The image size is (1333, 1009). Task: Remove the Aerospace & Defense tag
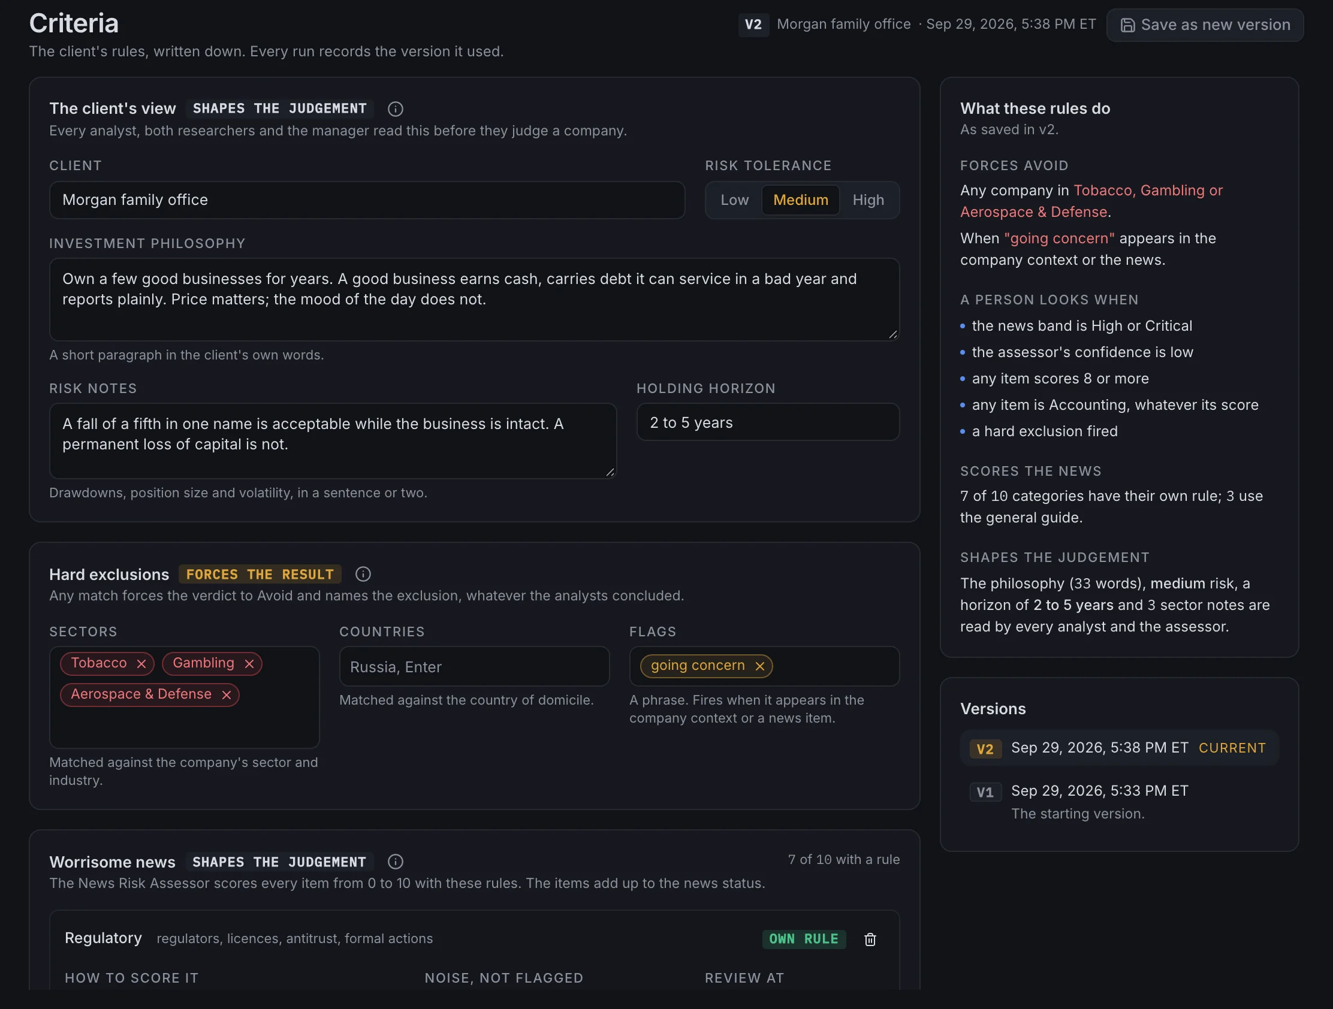pos(227,695)
